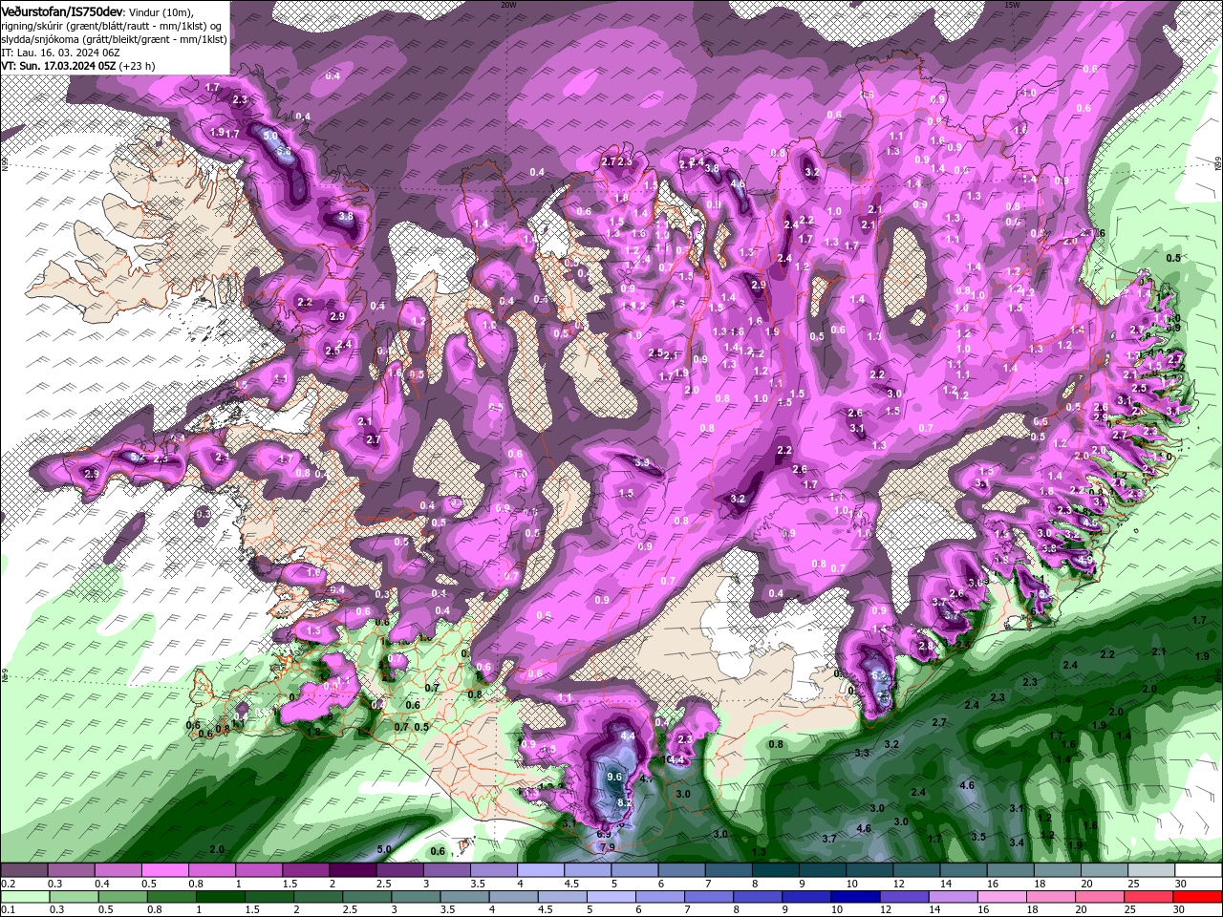
Task: Select the bright red rain swatch at 30
Action: click(x=1197, y=896)
